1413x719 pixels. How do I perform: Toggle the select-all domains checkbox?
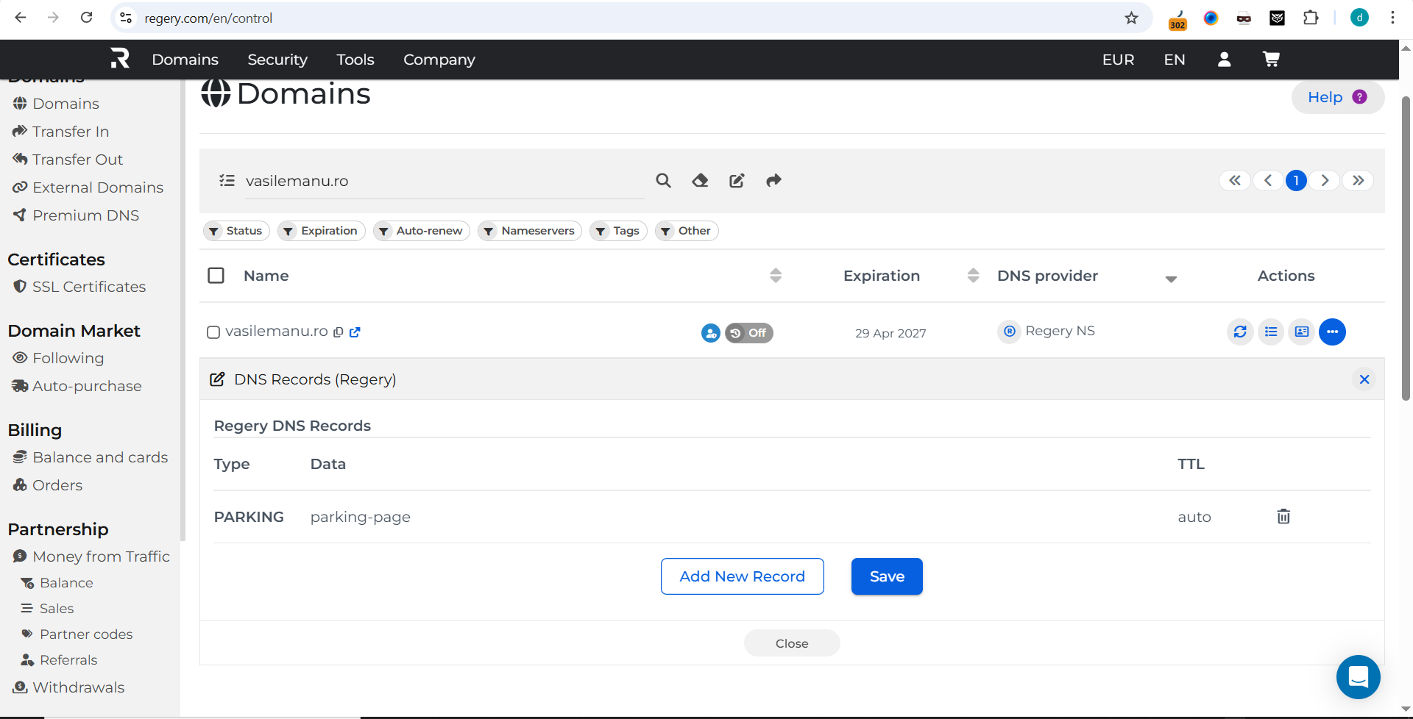(216, 276)
